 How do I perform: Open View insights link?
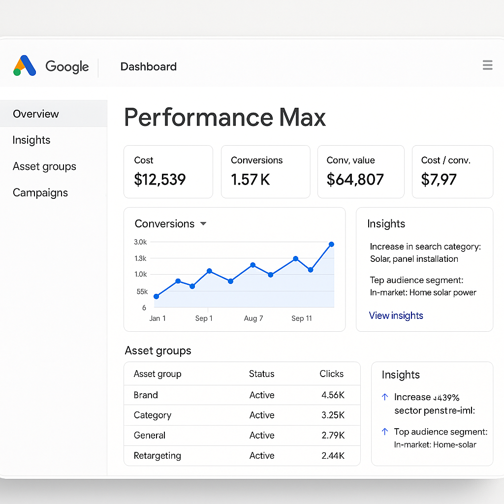396,315
